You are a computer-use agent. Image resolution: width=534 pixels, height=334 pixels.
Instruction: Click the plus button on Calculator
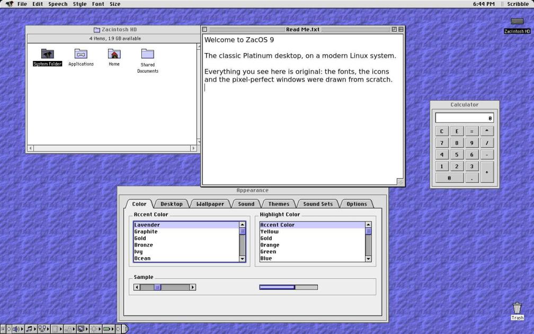[x=487, y=172]
